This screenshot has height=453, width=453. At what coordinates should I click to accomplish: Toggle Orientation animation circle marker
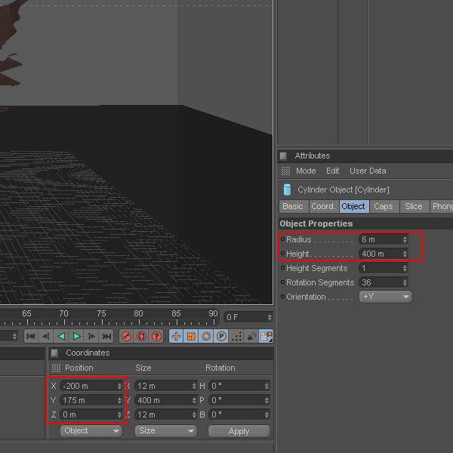pos(282,297)
